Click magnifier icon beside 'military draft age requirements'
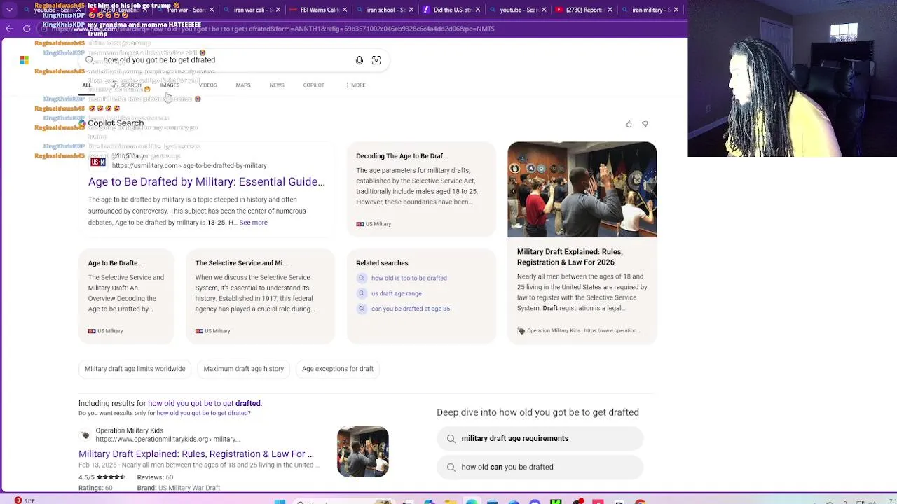 point(451,438)
